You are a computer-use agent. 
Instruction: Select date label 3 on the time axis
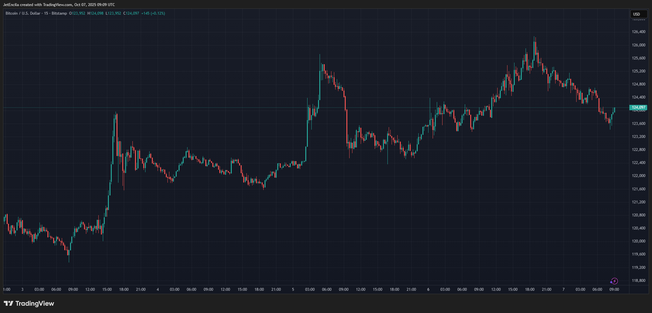tap(22, 289)
